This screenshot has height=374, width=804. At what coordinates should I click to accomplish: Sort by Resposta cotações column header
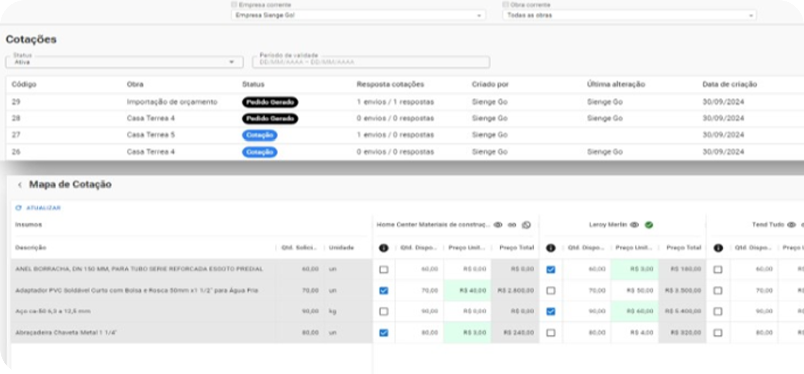click(x=390, y=84)
